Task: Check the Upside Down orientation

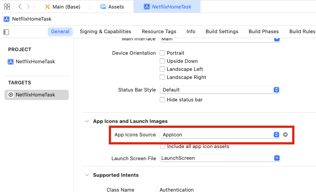Action: [162, 61]
